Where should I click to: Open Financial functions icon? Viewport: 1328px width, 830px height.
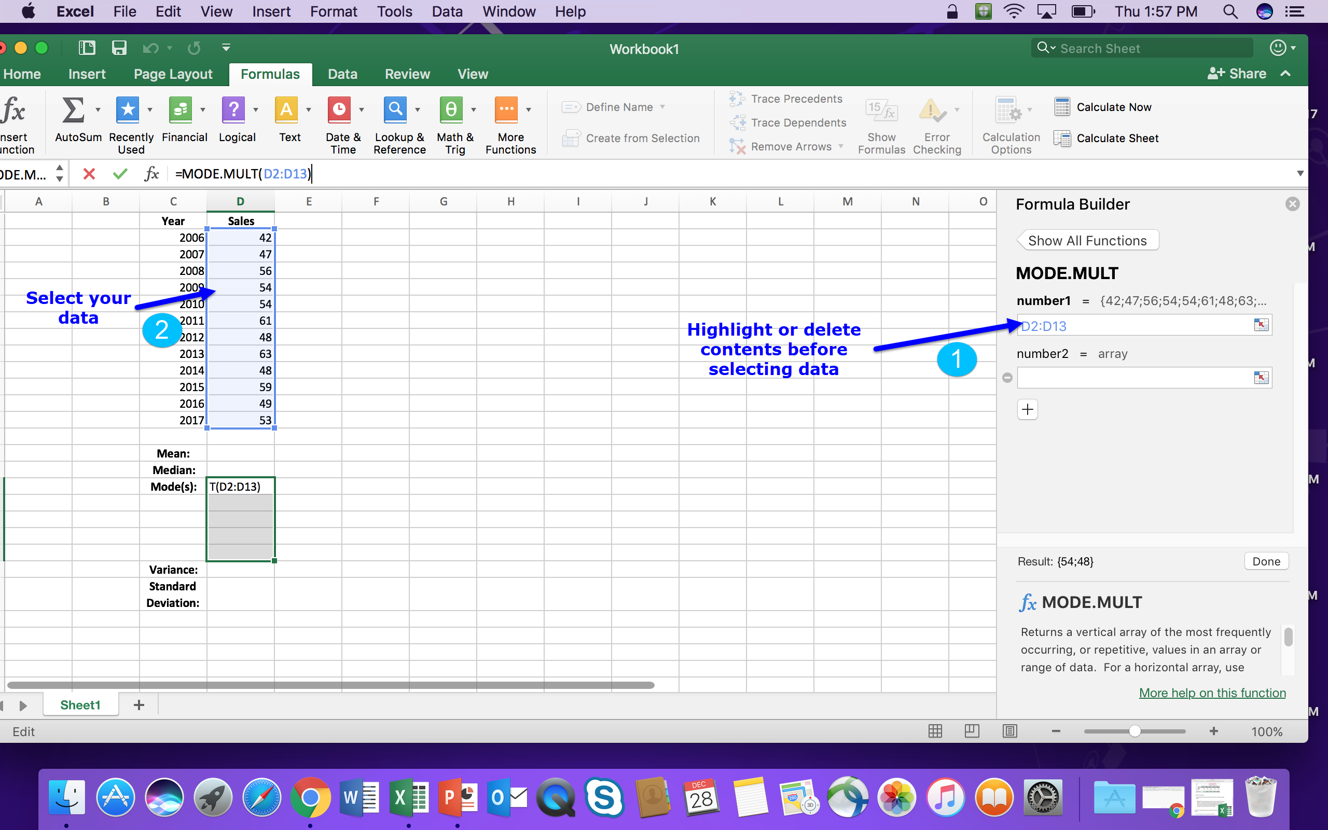(180, 110)
